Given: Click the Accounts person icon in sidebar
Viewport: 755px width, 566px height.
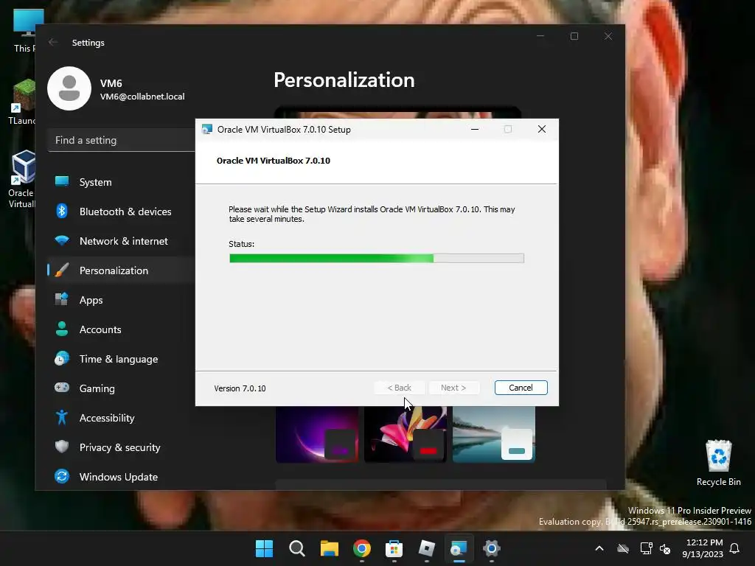Looking at the screenshot, I should coord(62,329).
